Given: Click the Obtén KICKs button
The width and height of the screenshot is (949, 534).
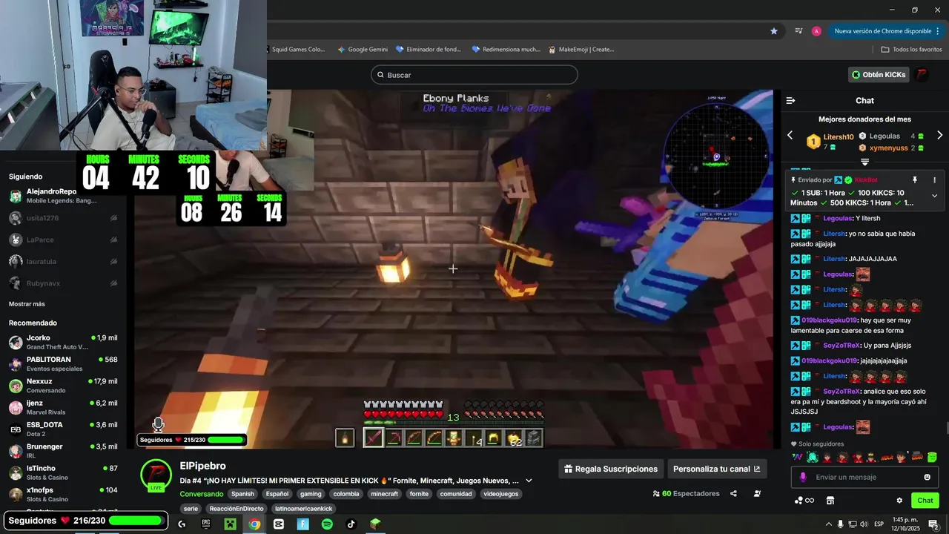Looking at the screenshot, I should [879, 74].
